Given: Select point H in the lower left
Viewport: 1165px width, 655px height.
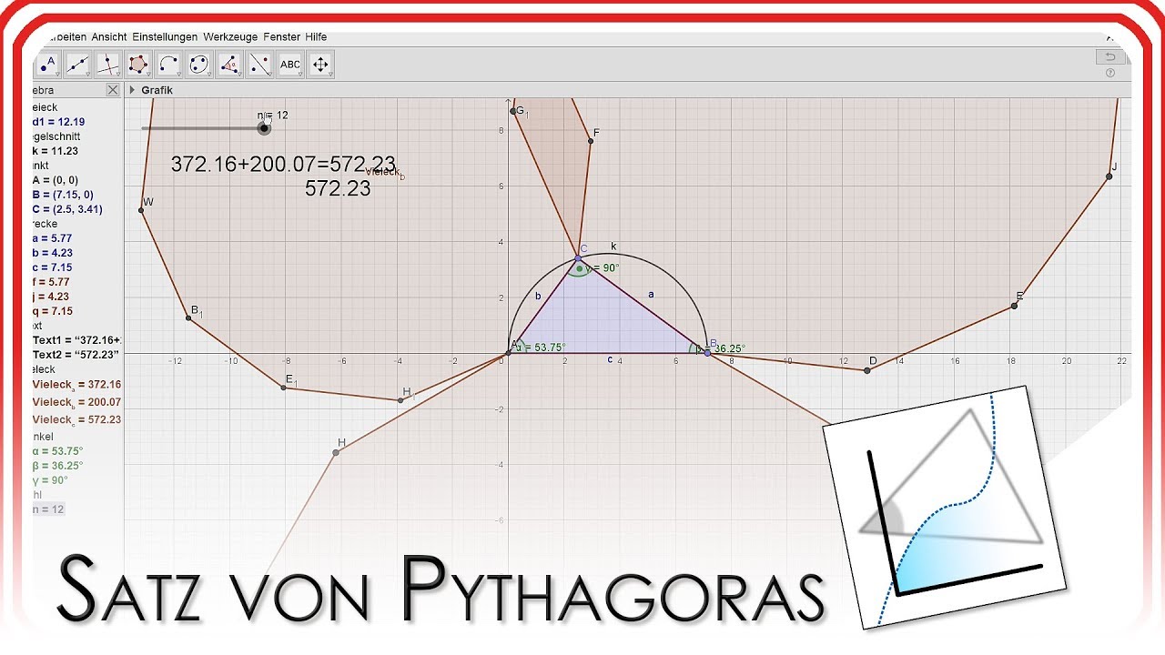Looking at the screenshot, I should 336,452.
